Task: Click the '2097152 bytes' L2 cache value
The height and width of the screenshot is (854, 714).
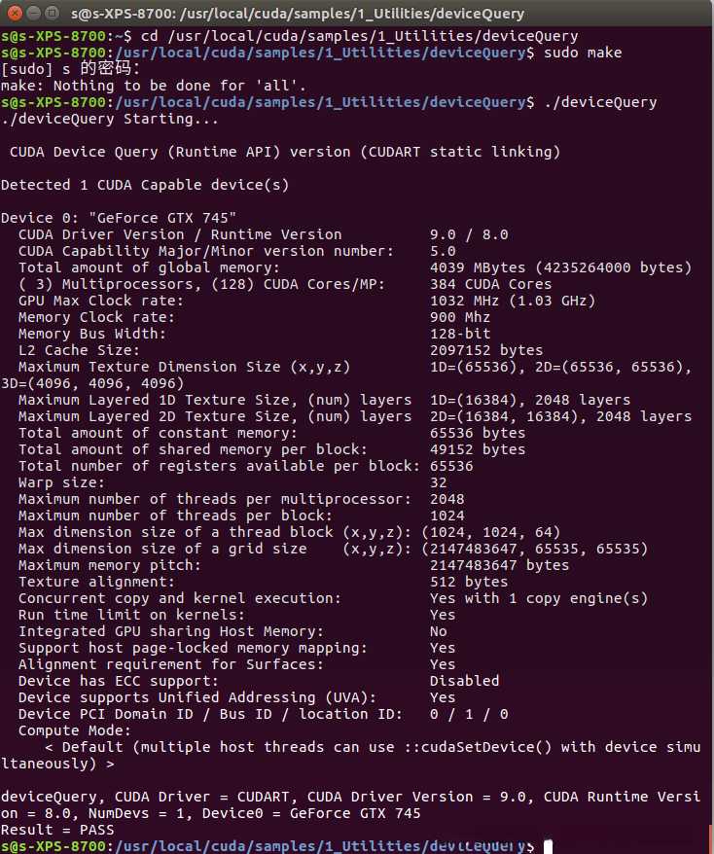Action: [x=485, y=350]
